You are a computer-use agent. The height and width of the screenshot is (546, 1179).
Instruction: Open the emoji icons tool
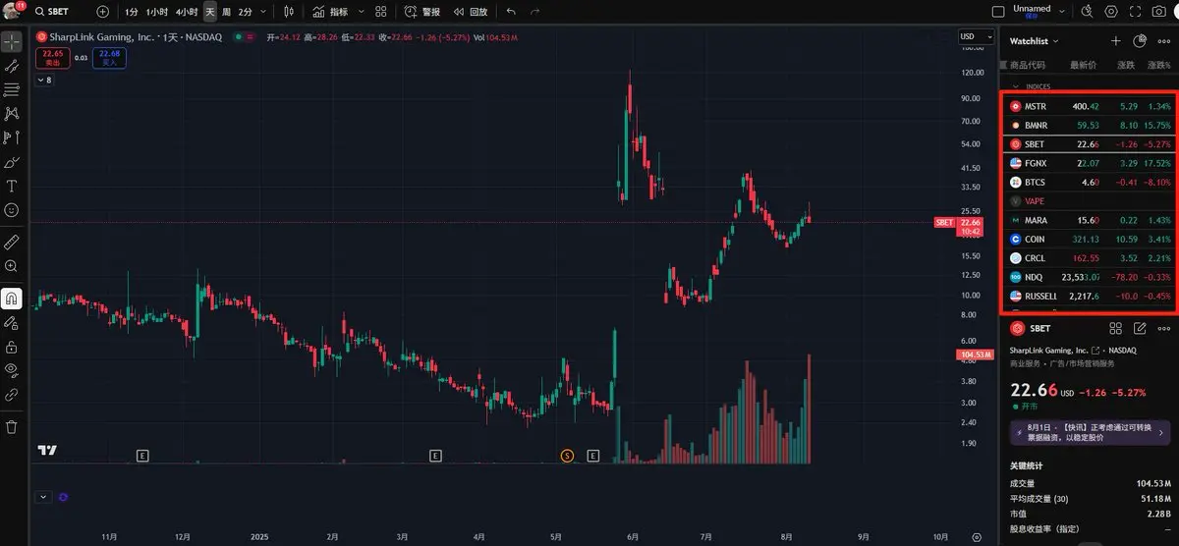click(12, 210)
